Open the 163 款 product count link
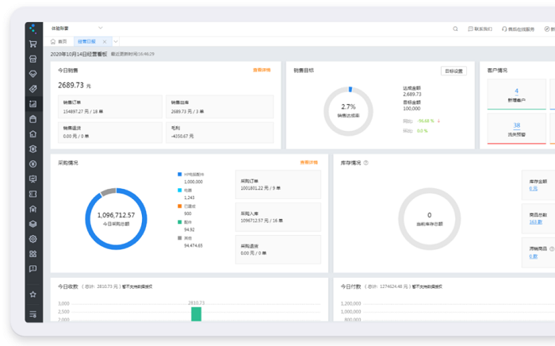 (535, 222)
